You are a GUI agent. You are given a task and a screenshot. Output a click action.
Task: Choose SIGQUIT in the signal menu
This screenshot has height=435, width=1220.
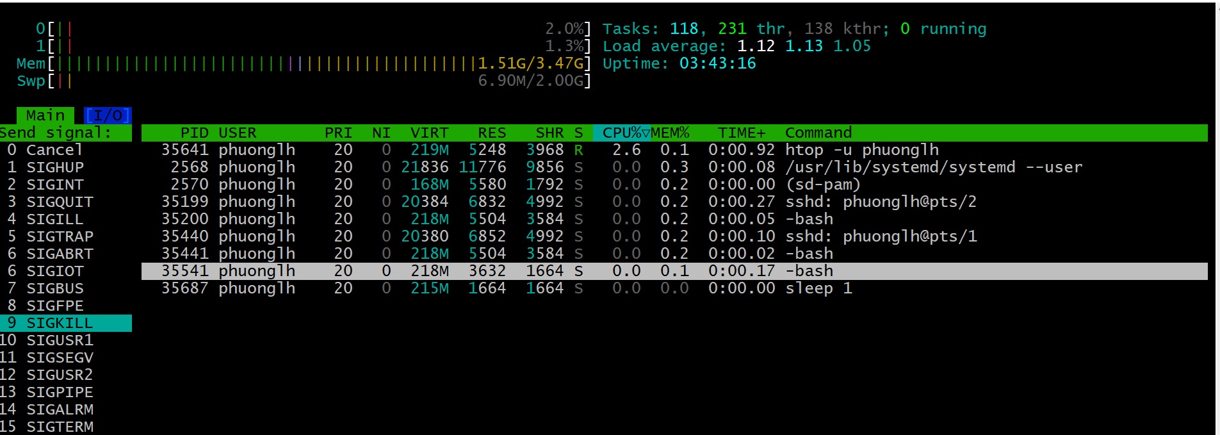coord(59,202)
